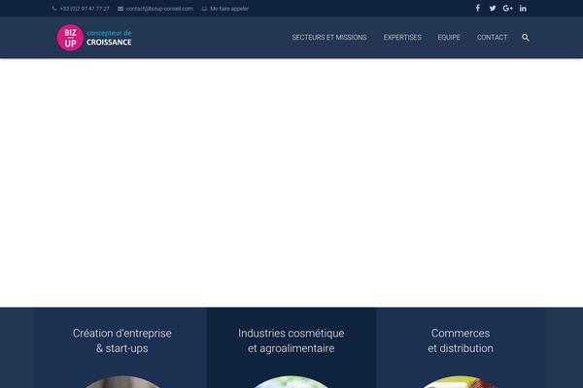The height and width of the screenshot is (388, 583).
Task: Click 'concepteur de CROISSANCE' tagline
Action: (109, 38)
